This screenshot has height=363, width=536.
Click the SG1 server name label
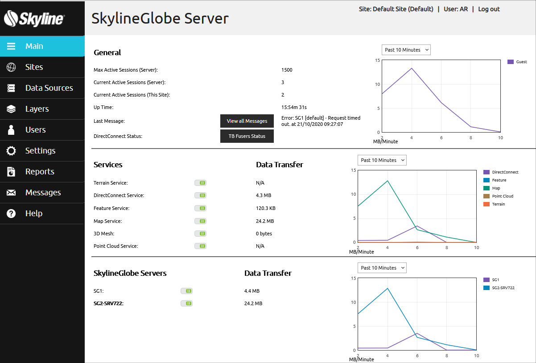99,291
